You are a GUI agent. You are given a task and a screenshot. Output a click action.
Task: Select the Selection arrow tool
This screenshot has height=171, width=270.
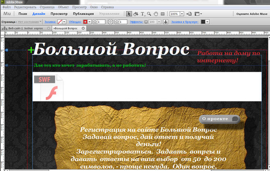(x=129, y=14)
